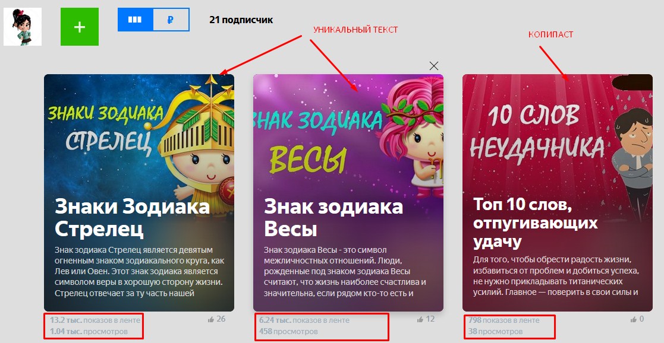This screenshot has height=343, width=664.
Task: Click the 458 просмотров view count
Action: click(288, 331)
